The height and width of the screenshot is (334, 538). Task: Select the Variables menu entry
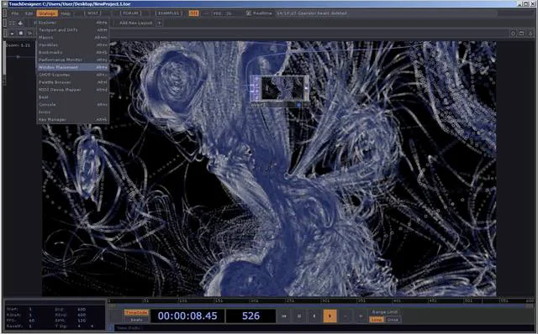[x=73, y=44]
